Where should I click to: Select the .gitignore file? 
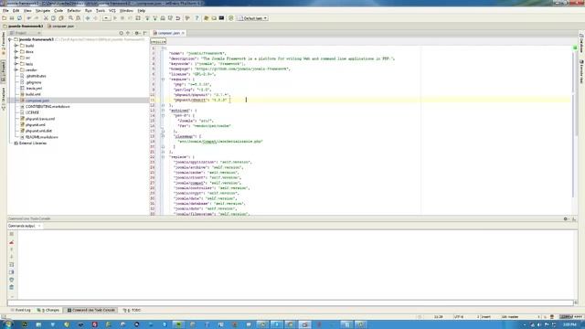[34, 82]
